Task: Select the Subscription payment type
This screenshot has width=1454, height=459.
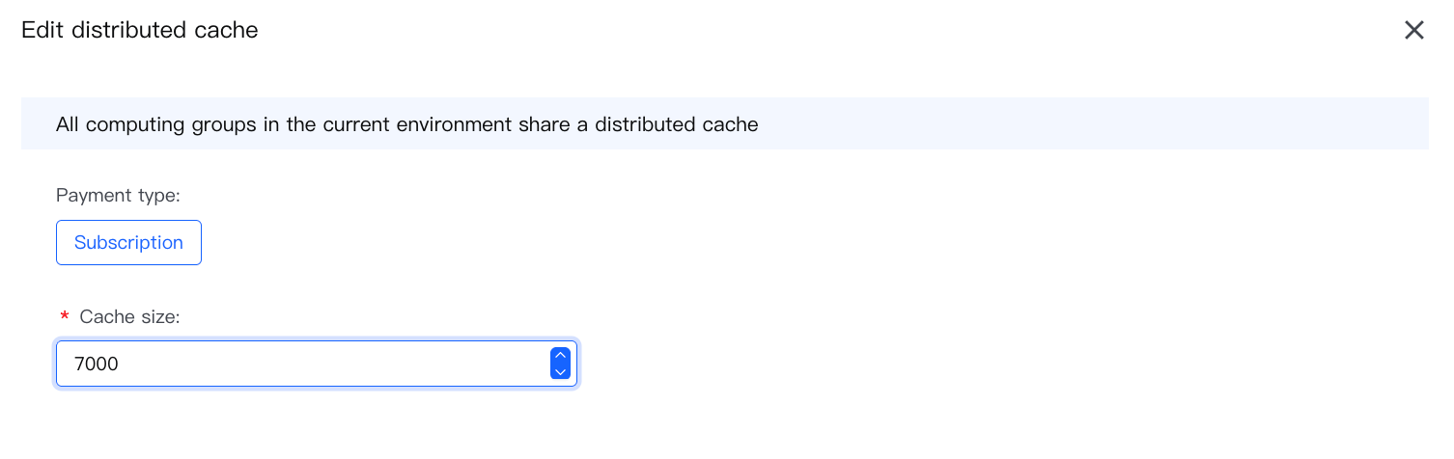Action: coord(128,242)
